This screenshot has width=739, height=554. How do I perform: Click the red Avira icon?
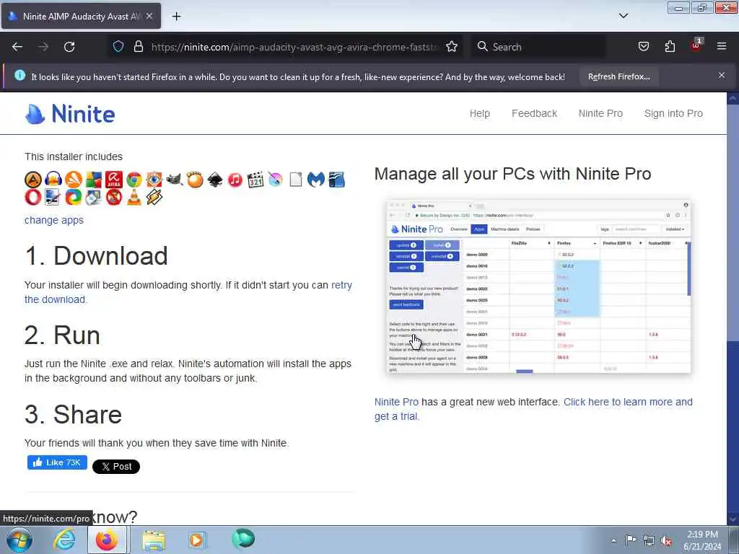pyautogui.click(x=113, y=180)
